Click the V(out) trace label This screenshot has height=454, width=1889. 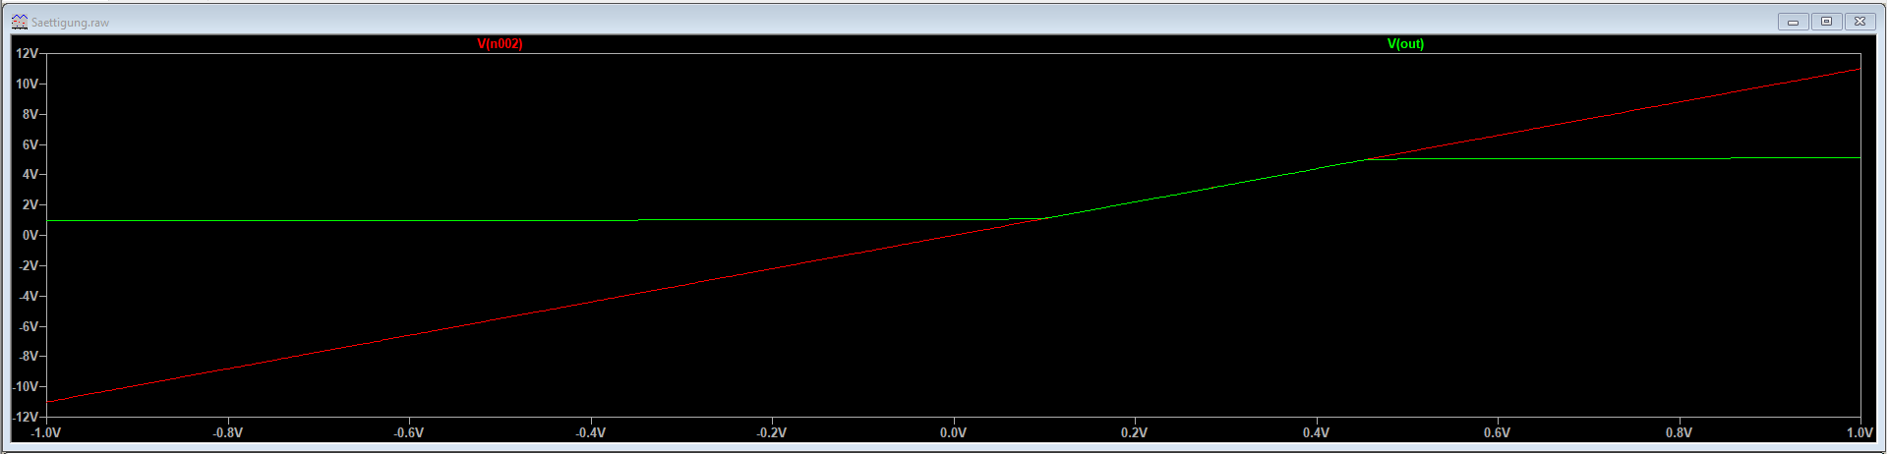point(1405,44)
